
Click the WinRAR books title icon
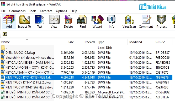[x=3, y=4]
